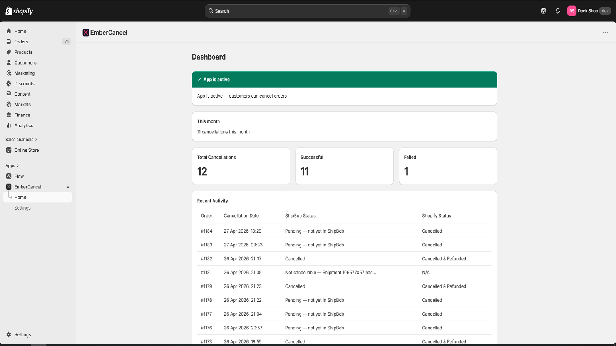This screenshot has height=346, width=616.
Task: Open the Dock Shop account menu
Action: pyautogui.click(x=589, y=11)
